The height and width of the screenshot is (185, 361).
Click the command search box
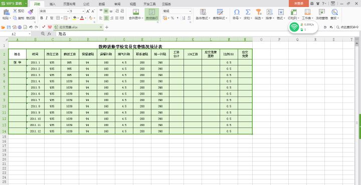(x=347, y=27)
